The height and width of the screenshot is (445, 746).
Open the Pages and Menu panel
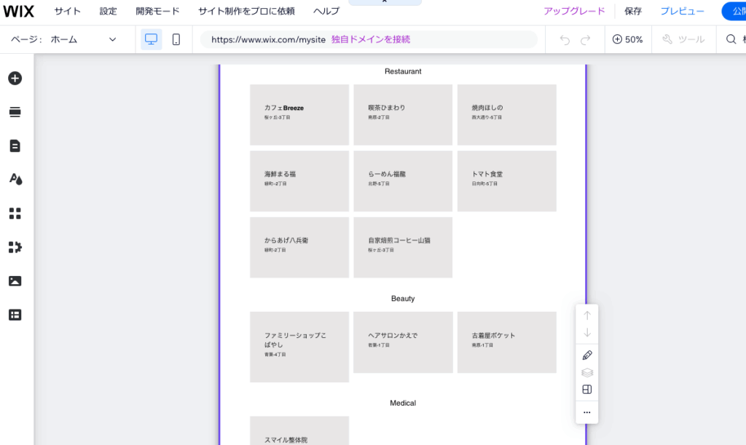(15, 145)
